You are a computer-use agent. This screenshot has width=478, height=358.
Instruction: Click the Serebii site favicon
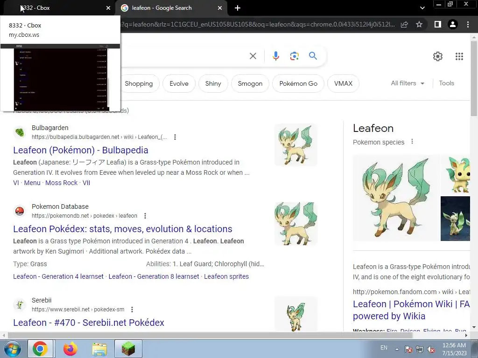click(20, 305)
